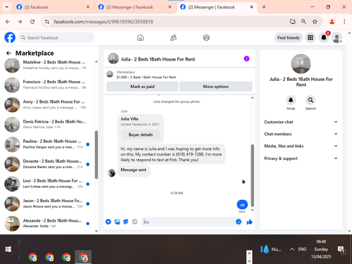Choose a GIF icon in composer

coord(134,222)
